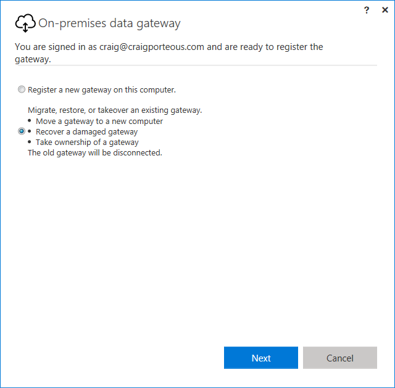
Task: Click the 'Take ownership of a gateway' text
Action: 87,142
